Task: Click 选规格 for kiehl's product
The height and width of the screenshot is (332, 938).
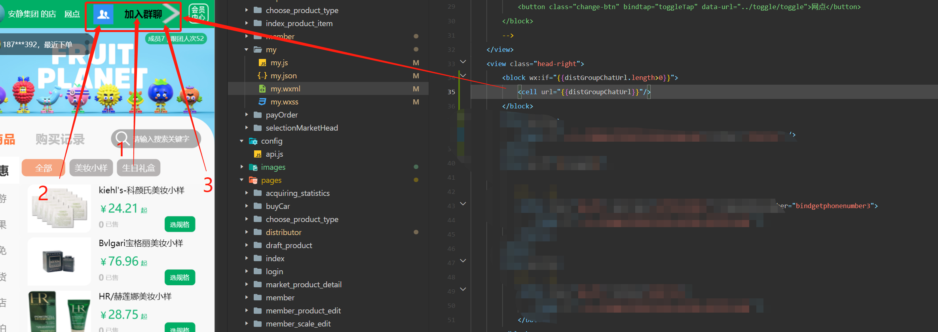Action: [x=180, y=224]
